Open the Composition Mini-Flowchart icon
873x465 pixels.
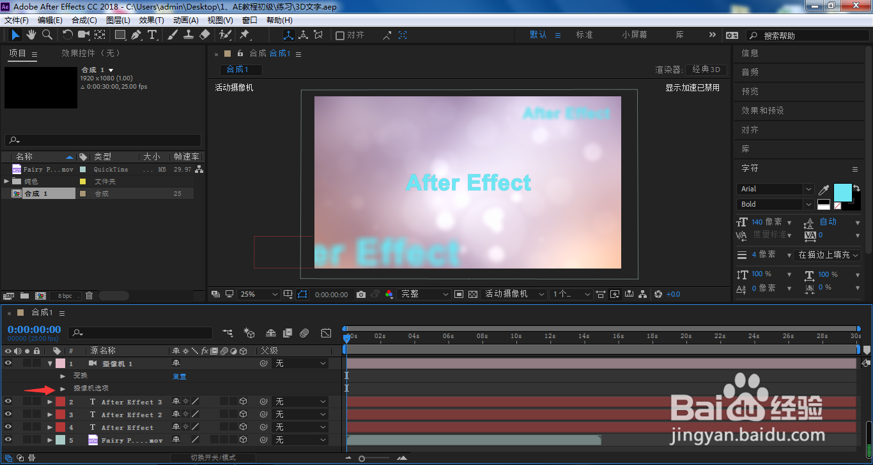point(228,333)
